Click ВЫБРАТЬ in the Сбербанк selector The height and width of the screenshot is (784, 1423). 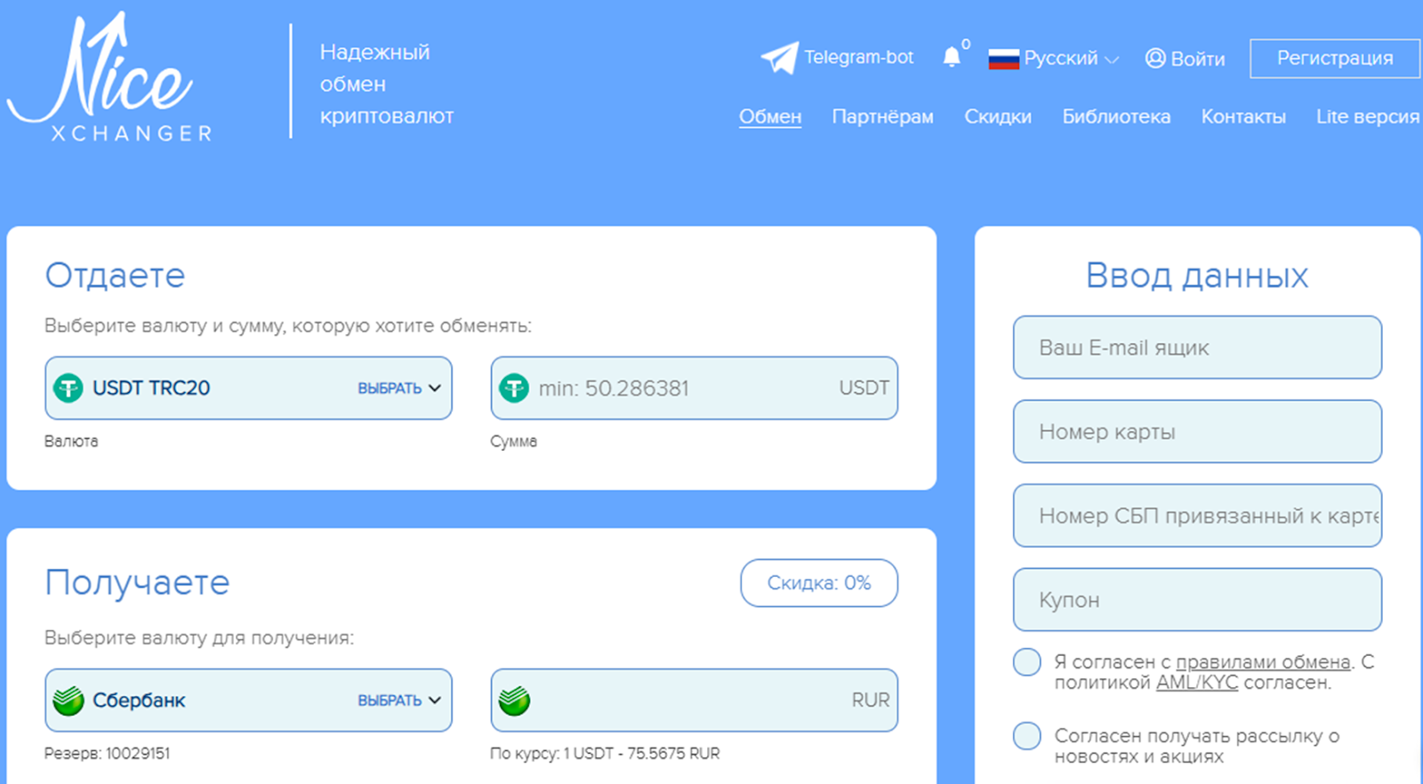pyautogui.click(x=390, y=700)
